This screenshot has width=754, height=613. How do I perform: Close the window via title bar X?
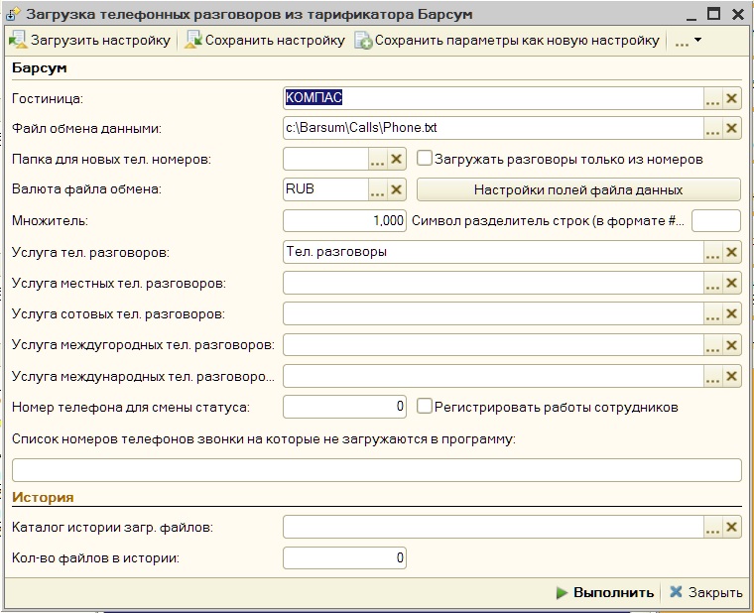(x=738, y=14)
